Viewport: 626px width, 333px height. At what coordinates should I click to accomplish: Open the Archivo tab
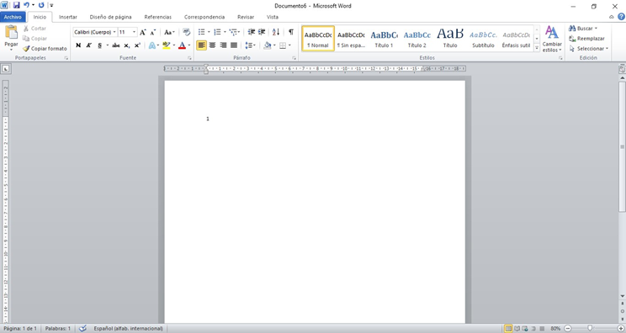pyautogui.click(x=13, y=17)
